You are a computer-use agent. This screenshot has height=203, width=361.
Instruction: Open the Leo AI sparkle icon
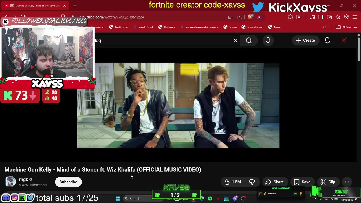tap(338, 17)
